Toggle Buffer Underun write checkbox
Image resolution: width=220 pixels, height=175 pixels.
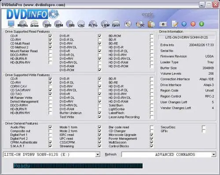pos(99,113)
